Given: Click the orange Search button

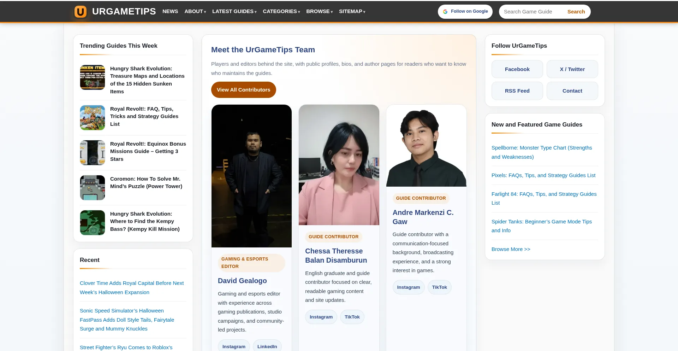Looking at the screenshot, I should (576, 12).
